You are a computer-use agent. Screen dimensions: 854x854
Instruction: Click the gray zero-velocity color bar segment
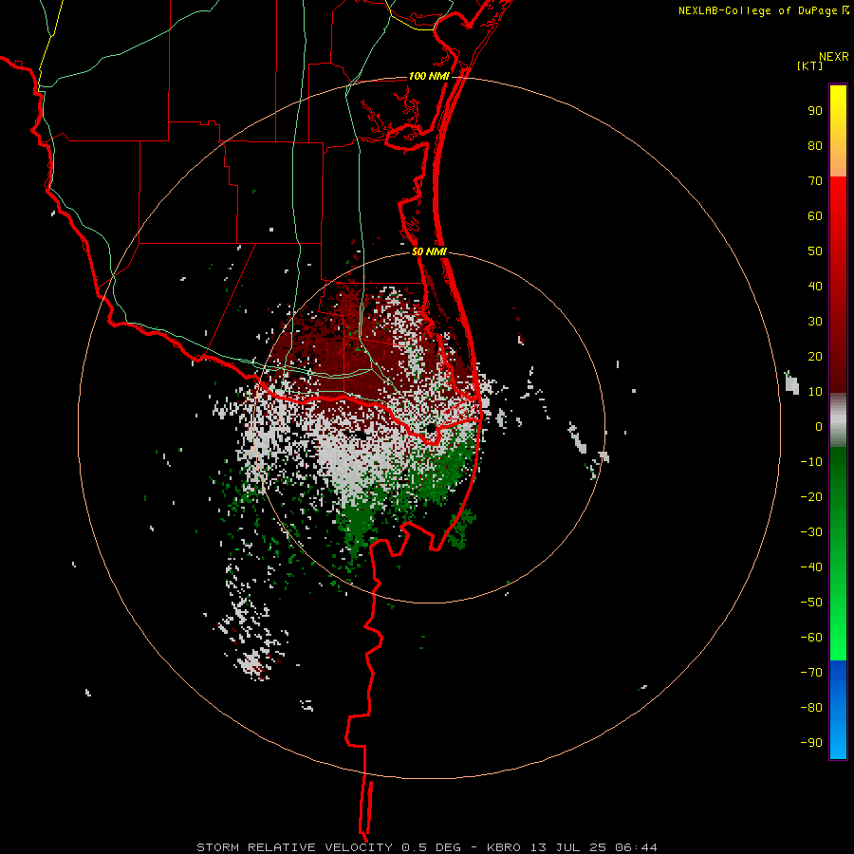838,420
